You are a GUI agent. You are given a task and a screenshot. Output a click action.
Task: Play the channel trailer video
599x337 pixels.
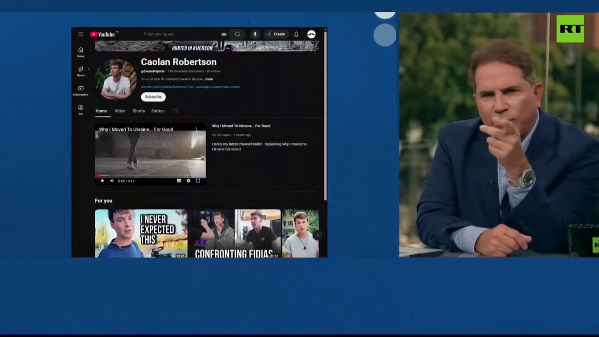103,181
